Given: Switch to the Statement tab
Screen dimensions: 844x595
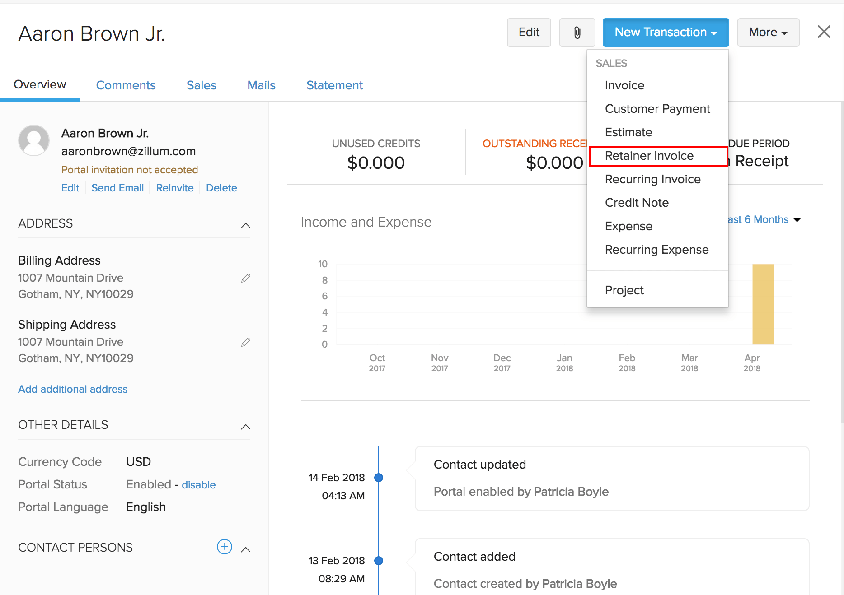Looking at the screenshot, I should click(x=334, y=85).
